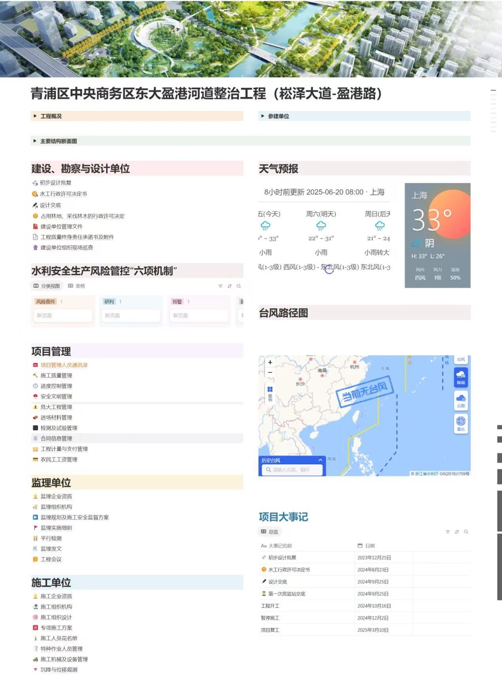The height and width of the screenshot is (676, 502).
Task: Click filter icon in 六项机制 database toolbar
Action: [220, 286]
